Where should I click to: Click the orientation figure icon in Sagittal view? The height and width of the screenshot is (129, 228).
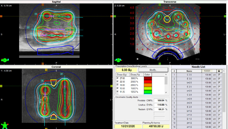coord(5,60)
